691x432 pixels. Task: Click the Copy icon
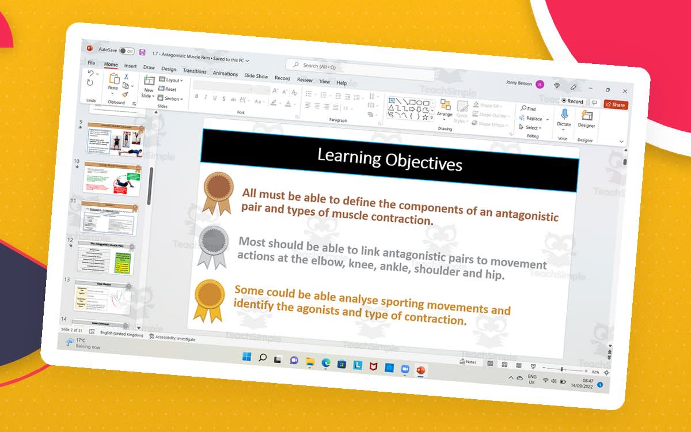pos(126,86)
